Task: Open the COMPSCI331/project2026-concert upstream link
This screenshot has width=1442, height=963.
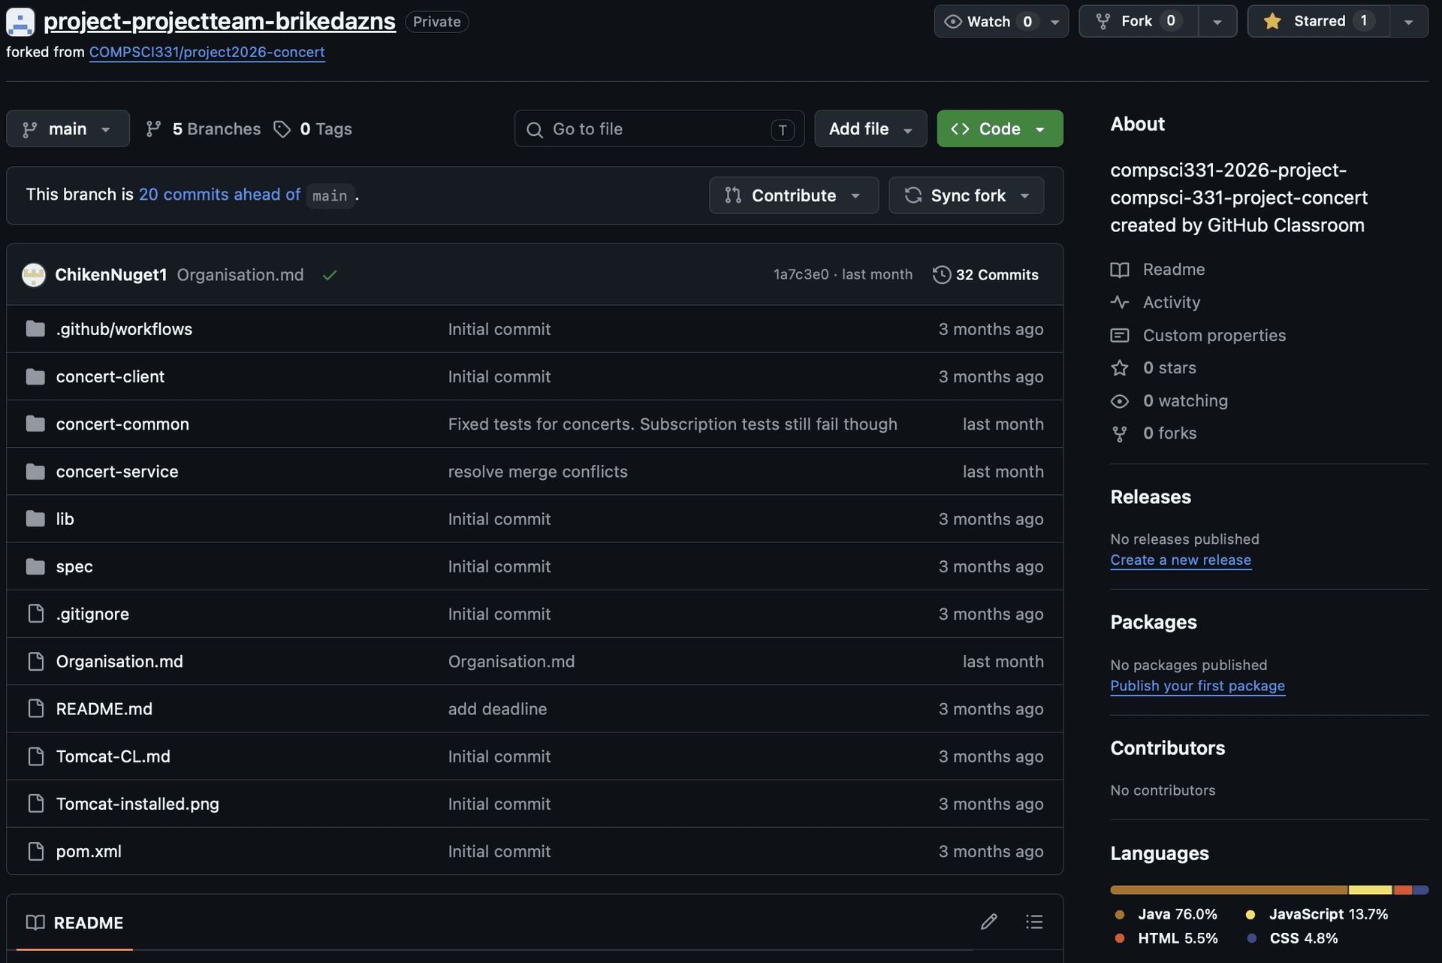Action: coord(207,52)
